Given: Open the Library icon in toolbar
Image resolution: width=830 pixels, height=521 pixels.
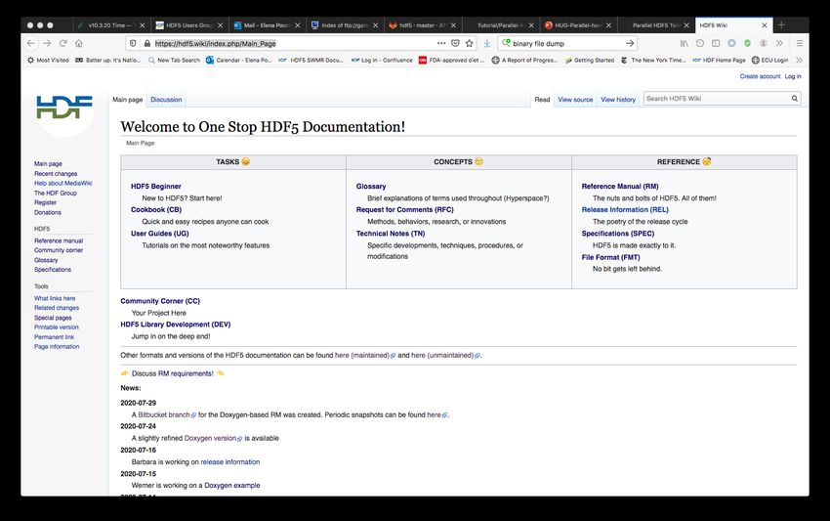Looking at the screenshot, I should (684, 43).
